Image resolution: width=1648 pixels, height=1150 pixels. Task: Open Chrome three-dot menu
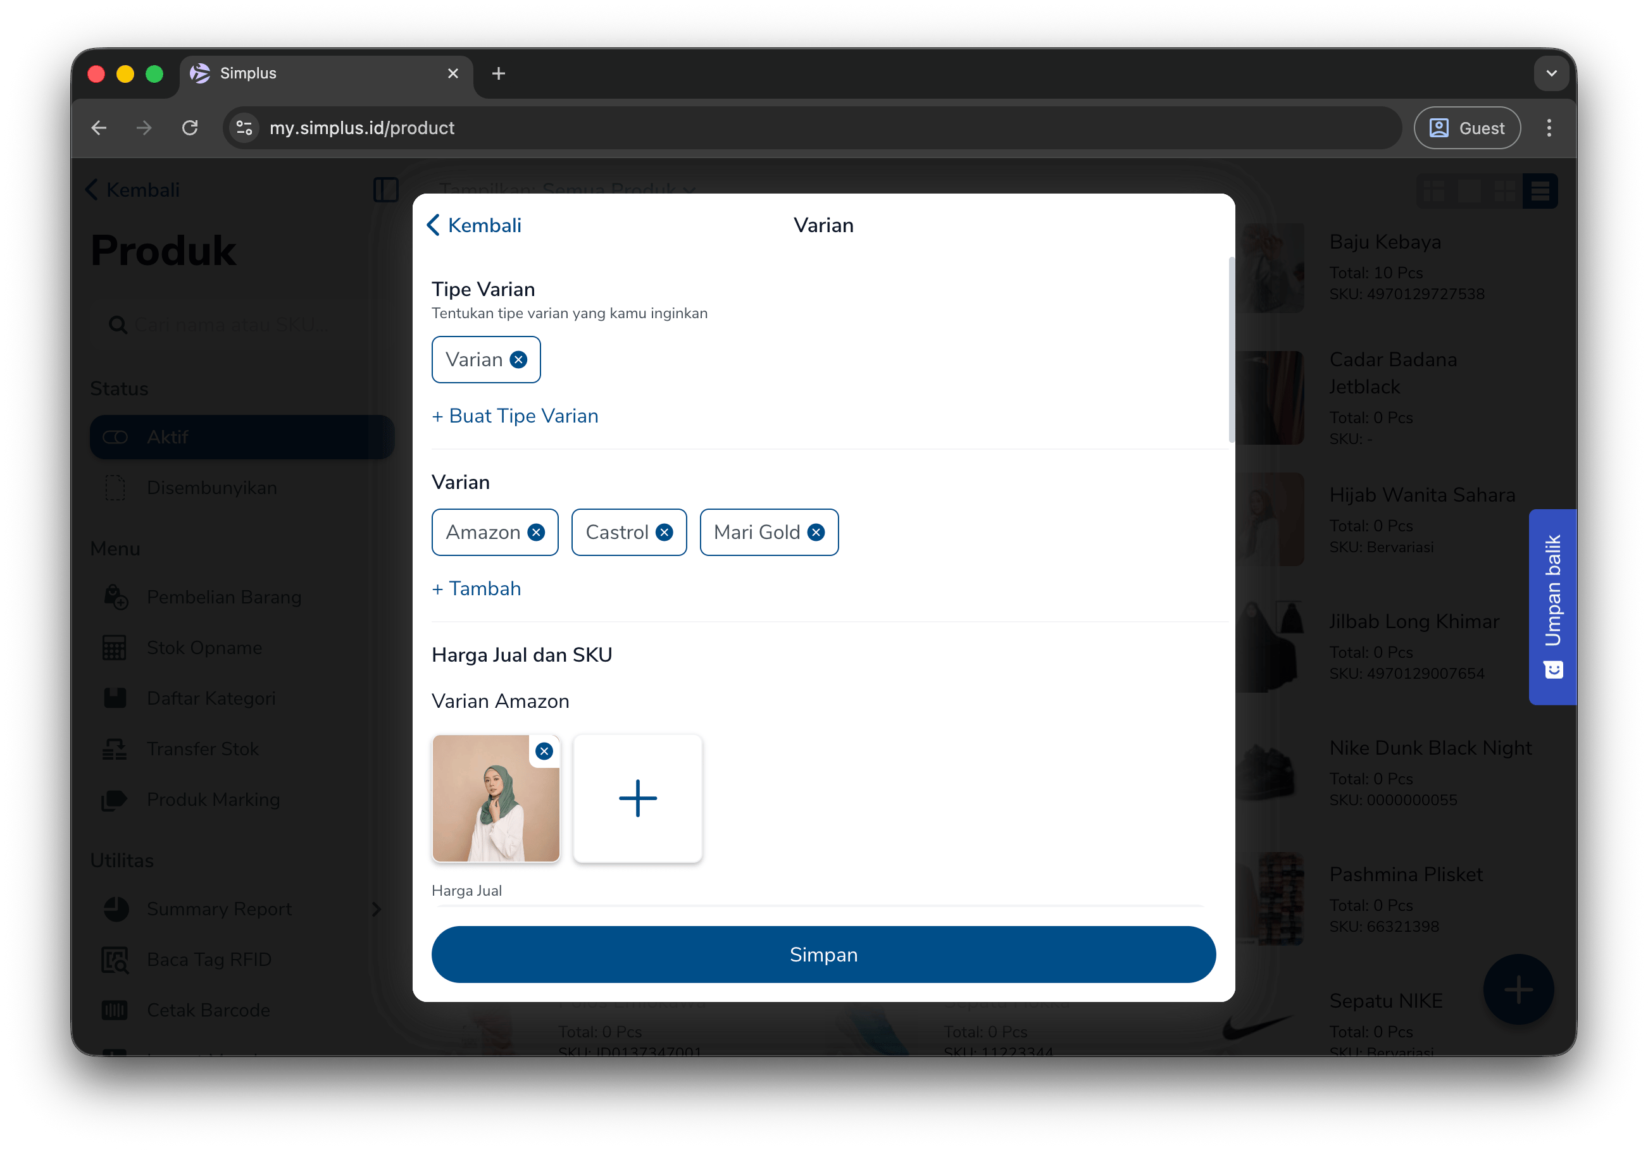1549,128
